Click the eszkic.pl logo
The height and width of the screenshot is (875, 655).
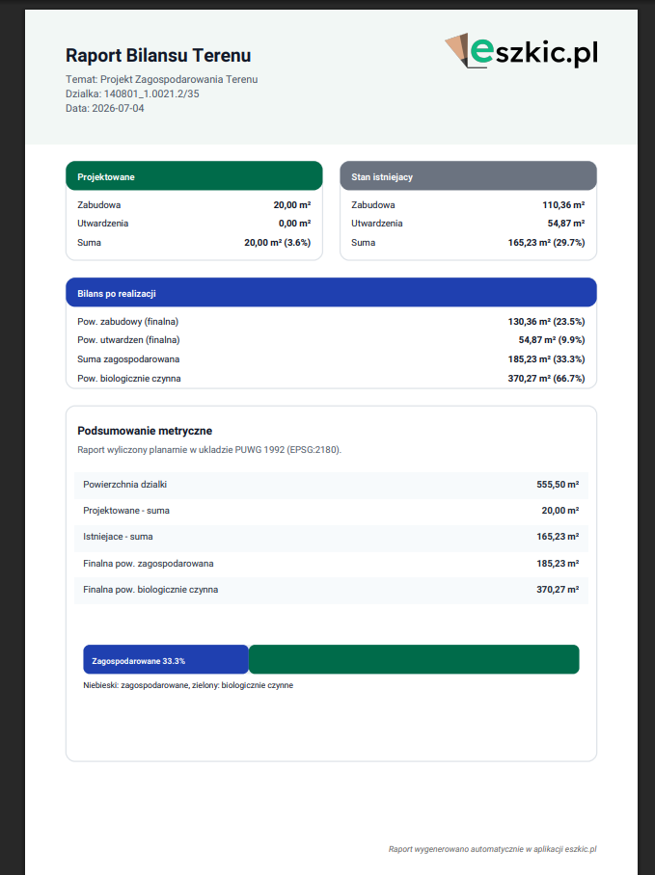click(x=521, y=51)
